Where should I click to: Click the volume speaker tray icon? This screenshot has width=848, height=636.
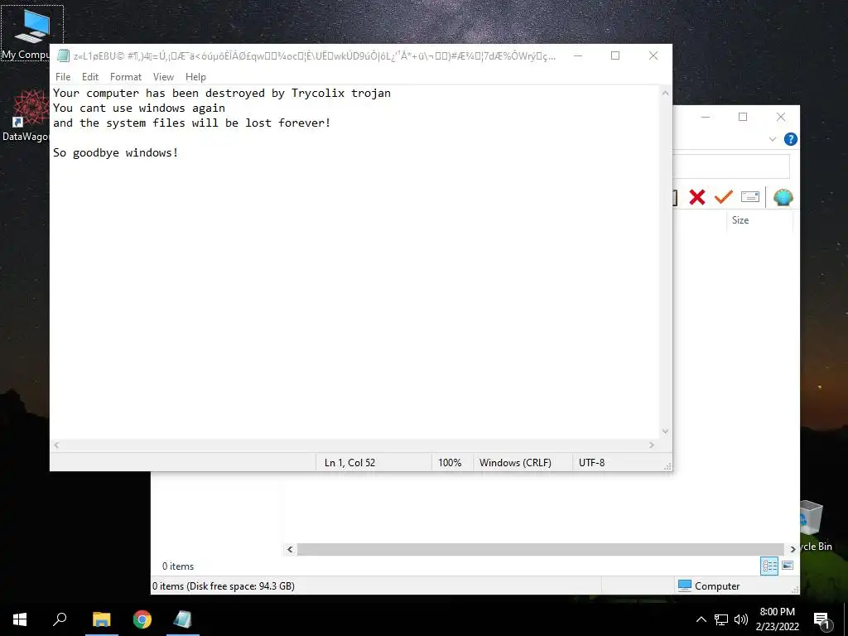741,619
